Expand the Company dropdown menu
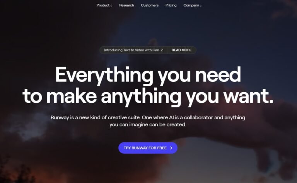 pos(193,5)
